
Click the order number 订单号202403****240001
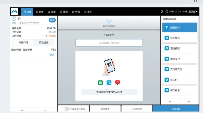(x=28, y=23)
